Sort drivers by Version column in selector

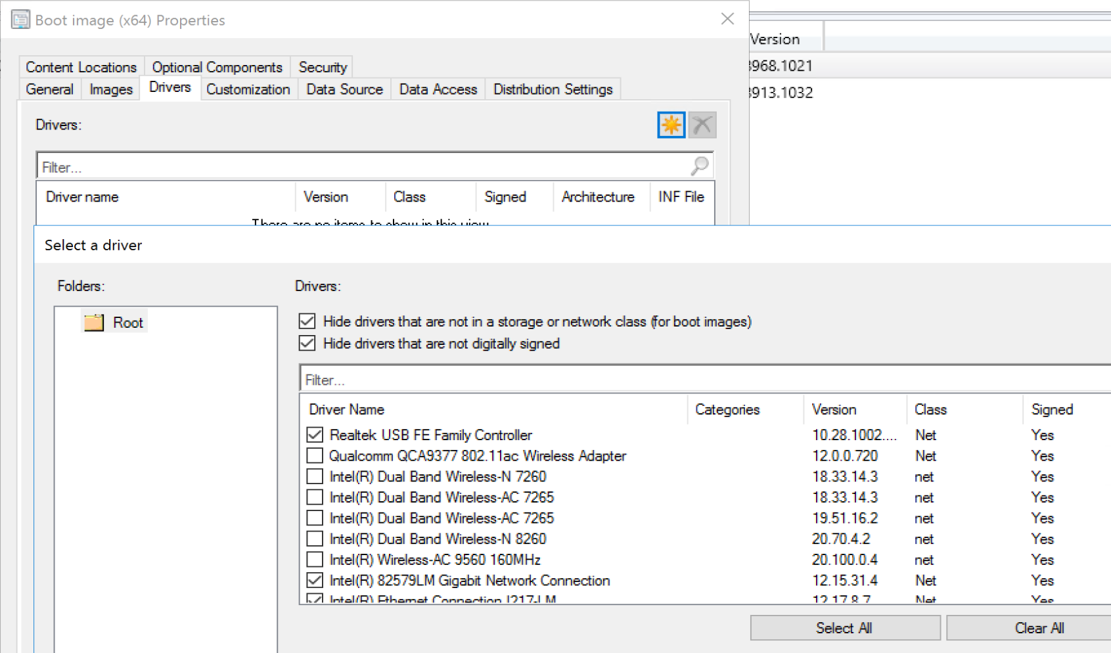834,409
